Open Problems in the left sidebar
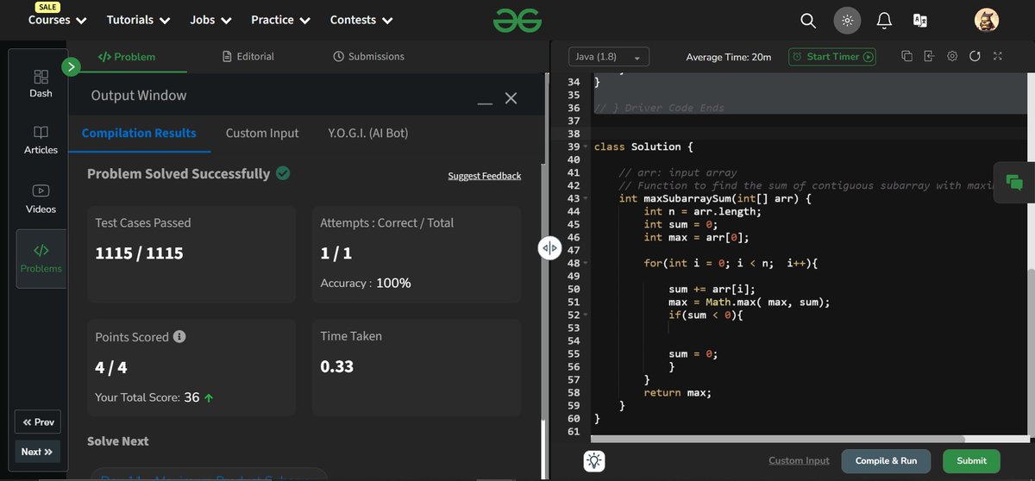This screenshot has height=481, width=1035. pos(41,259)
